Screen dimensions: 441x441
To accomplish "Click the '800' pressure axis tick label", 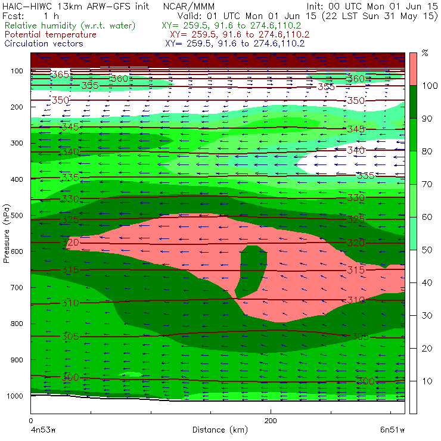I will point(17,324).
